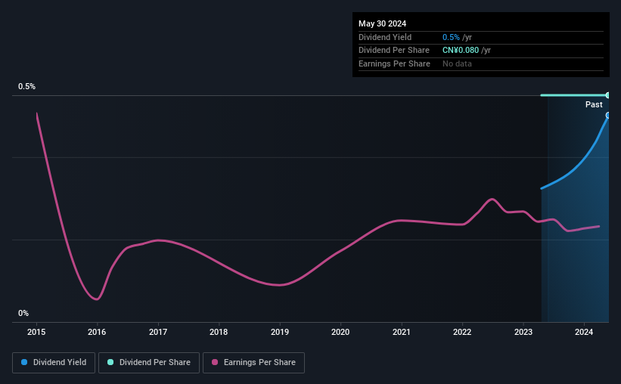The width and height of the screenshot is (621, 384).
Task: Click the 0.5% Dividend Yield tooltip value
Action: click(x=451, y=37)
